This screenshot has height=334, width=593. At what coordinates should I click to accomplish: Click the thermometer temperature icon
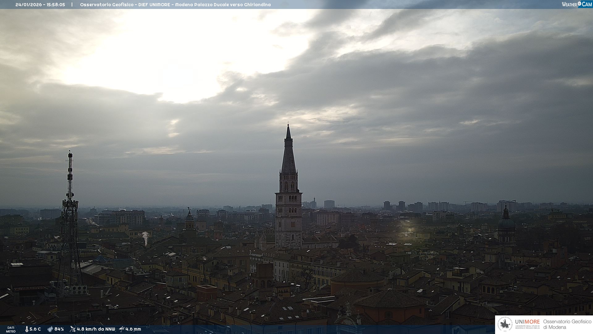click(27, 329)
